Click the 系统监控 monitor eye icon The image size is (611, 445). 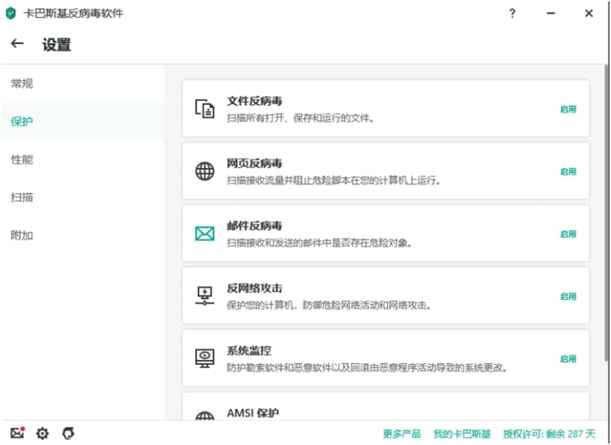(x=205, y=358)
